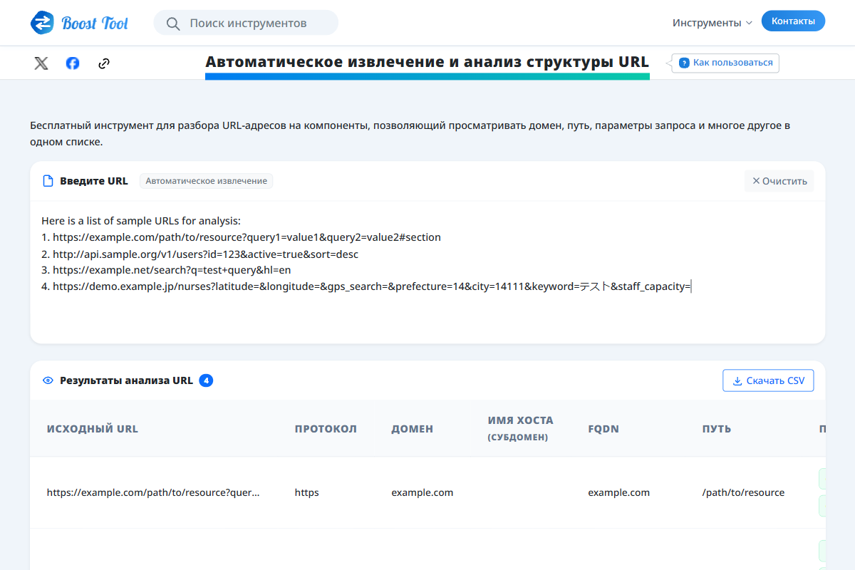Click the page title Автоматическое извлечение и анализ

[x=427, y=62]
